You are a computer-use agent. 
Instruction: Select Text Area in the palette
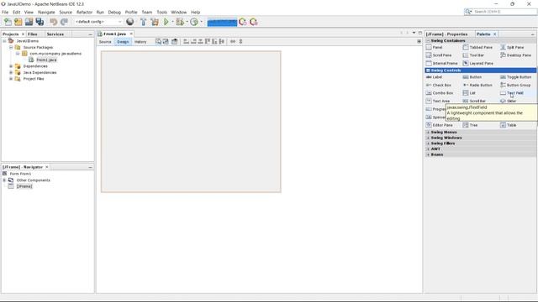(x=438, y=101)
